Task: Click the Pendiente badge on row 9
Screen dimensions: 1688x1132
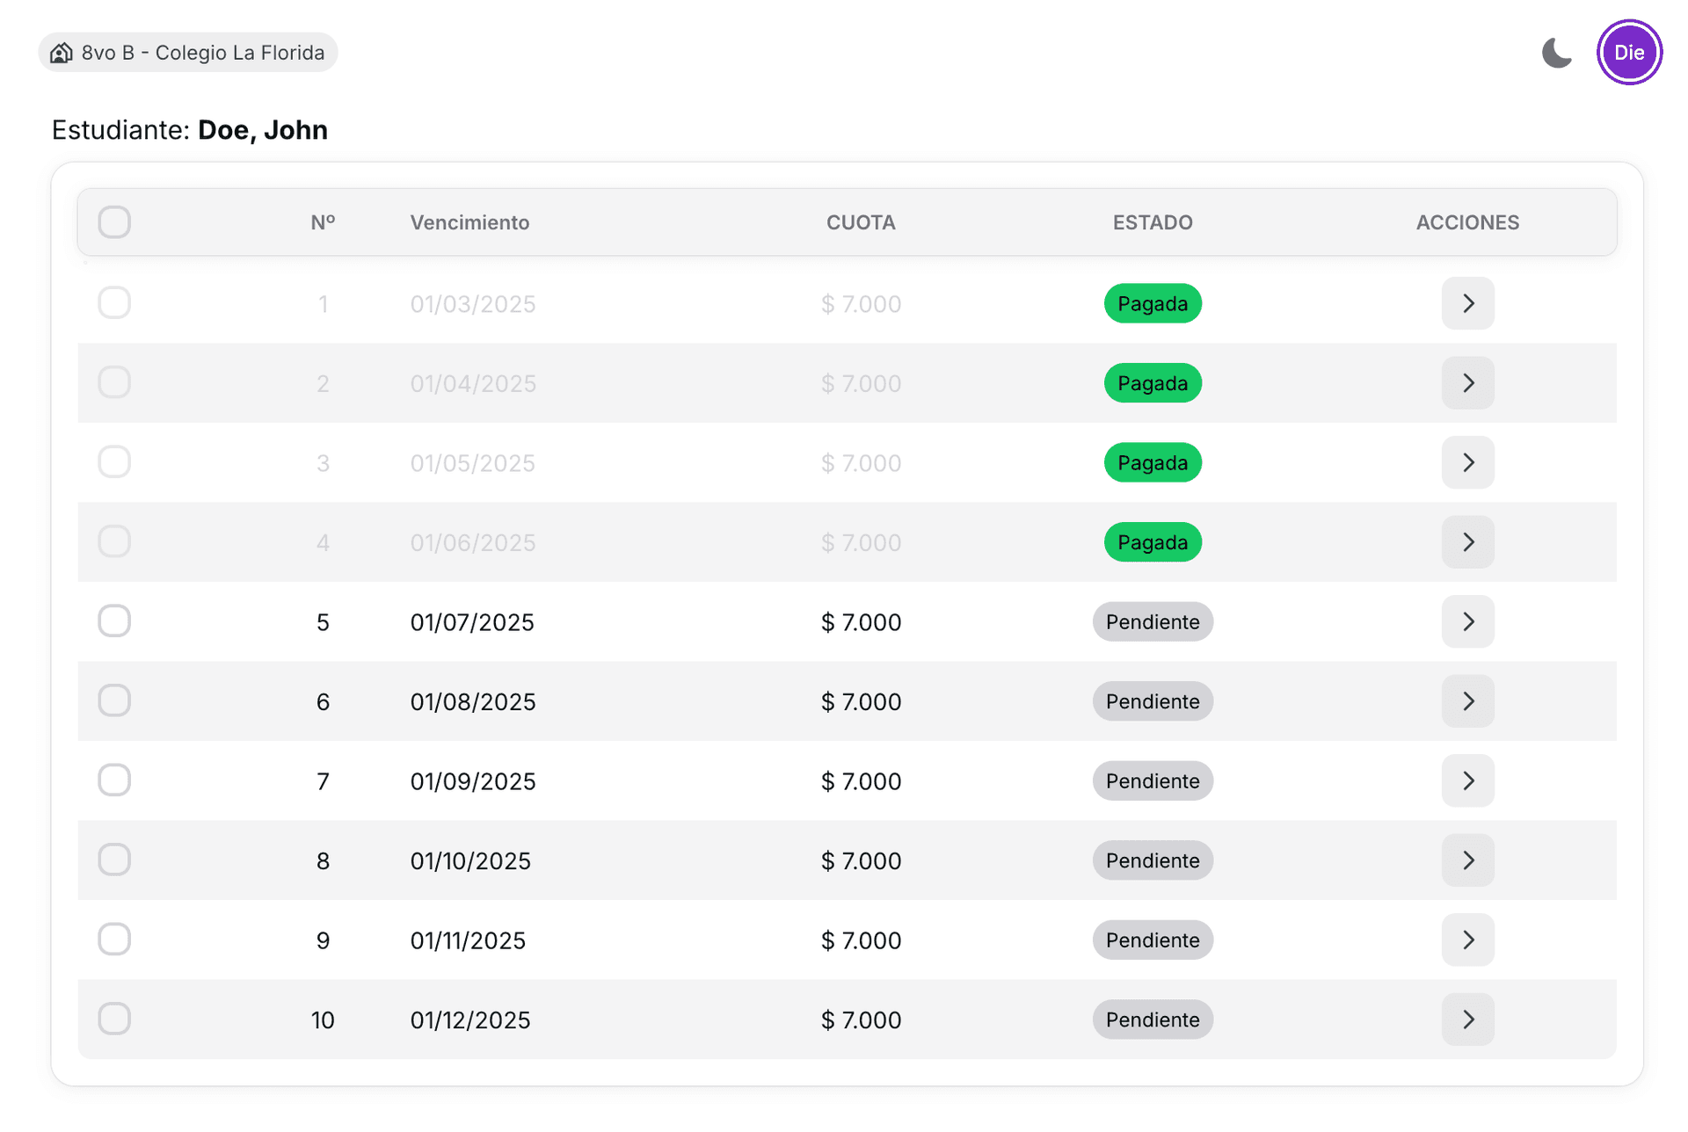Action: point(1153,940)
